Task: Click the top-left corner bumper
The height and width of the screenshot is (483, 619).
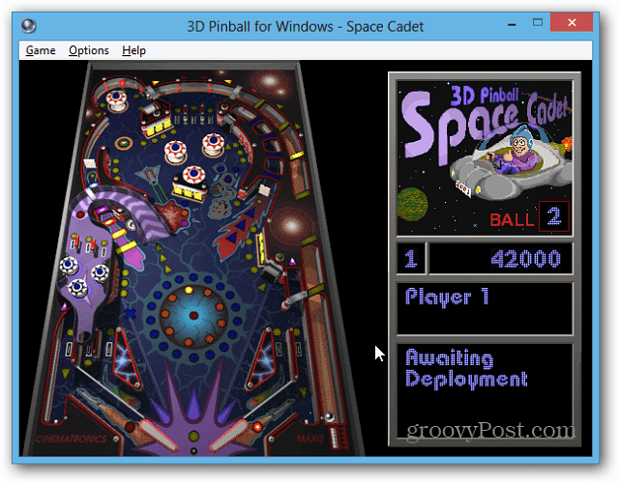Action: point(116,99)
